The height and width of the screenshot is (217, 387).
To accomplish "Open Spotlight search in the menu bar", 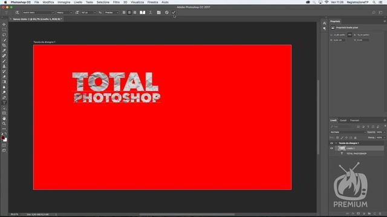I will coord(374,2).
